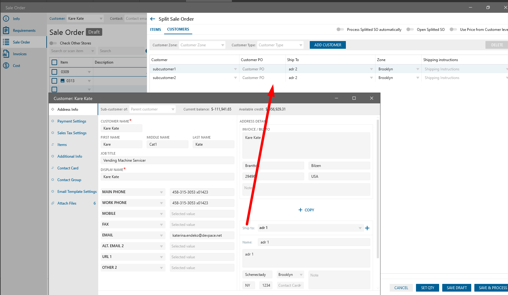The image size is (508, 295).
Task: Enable Process Splitted SO automatically toggle
Action: (x=340, y=30)
